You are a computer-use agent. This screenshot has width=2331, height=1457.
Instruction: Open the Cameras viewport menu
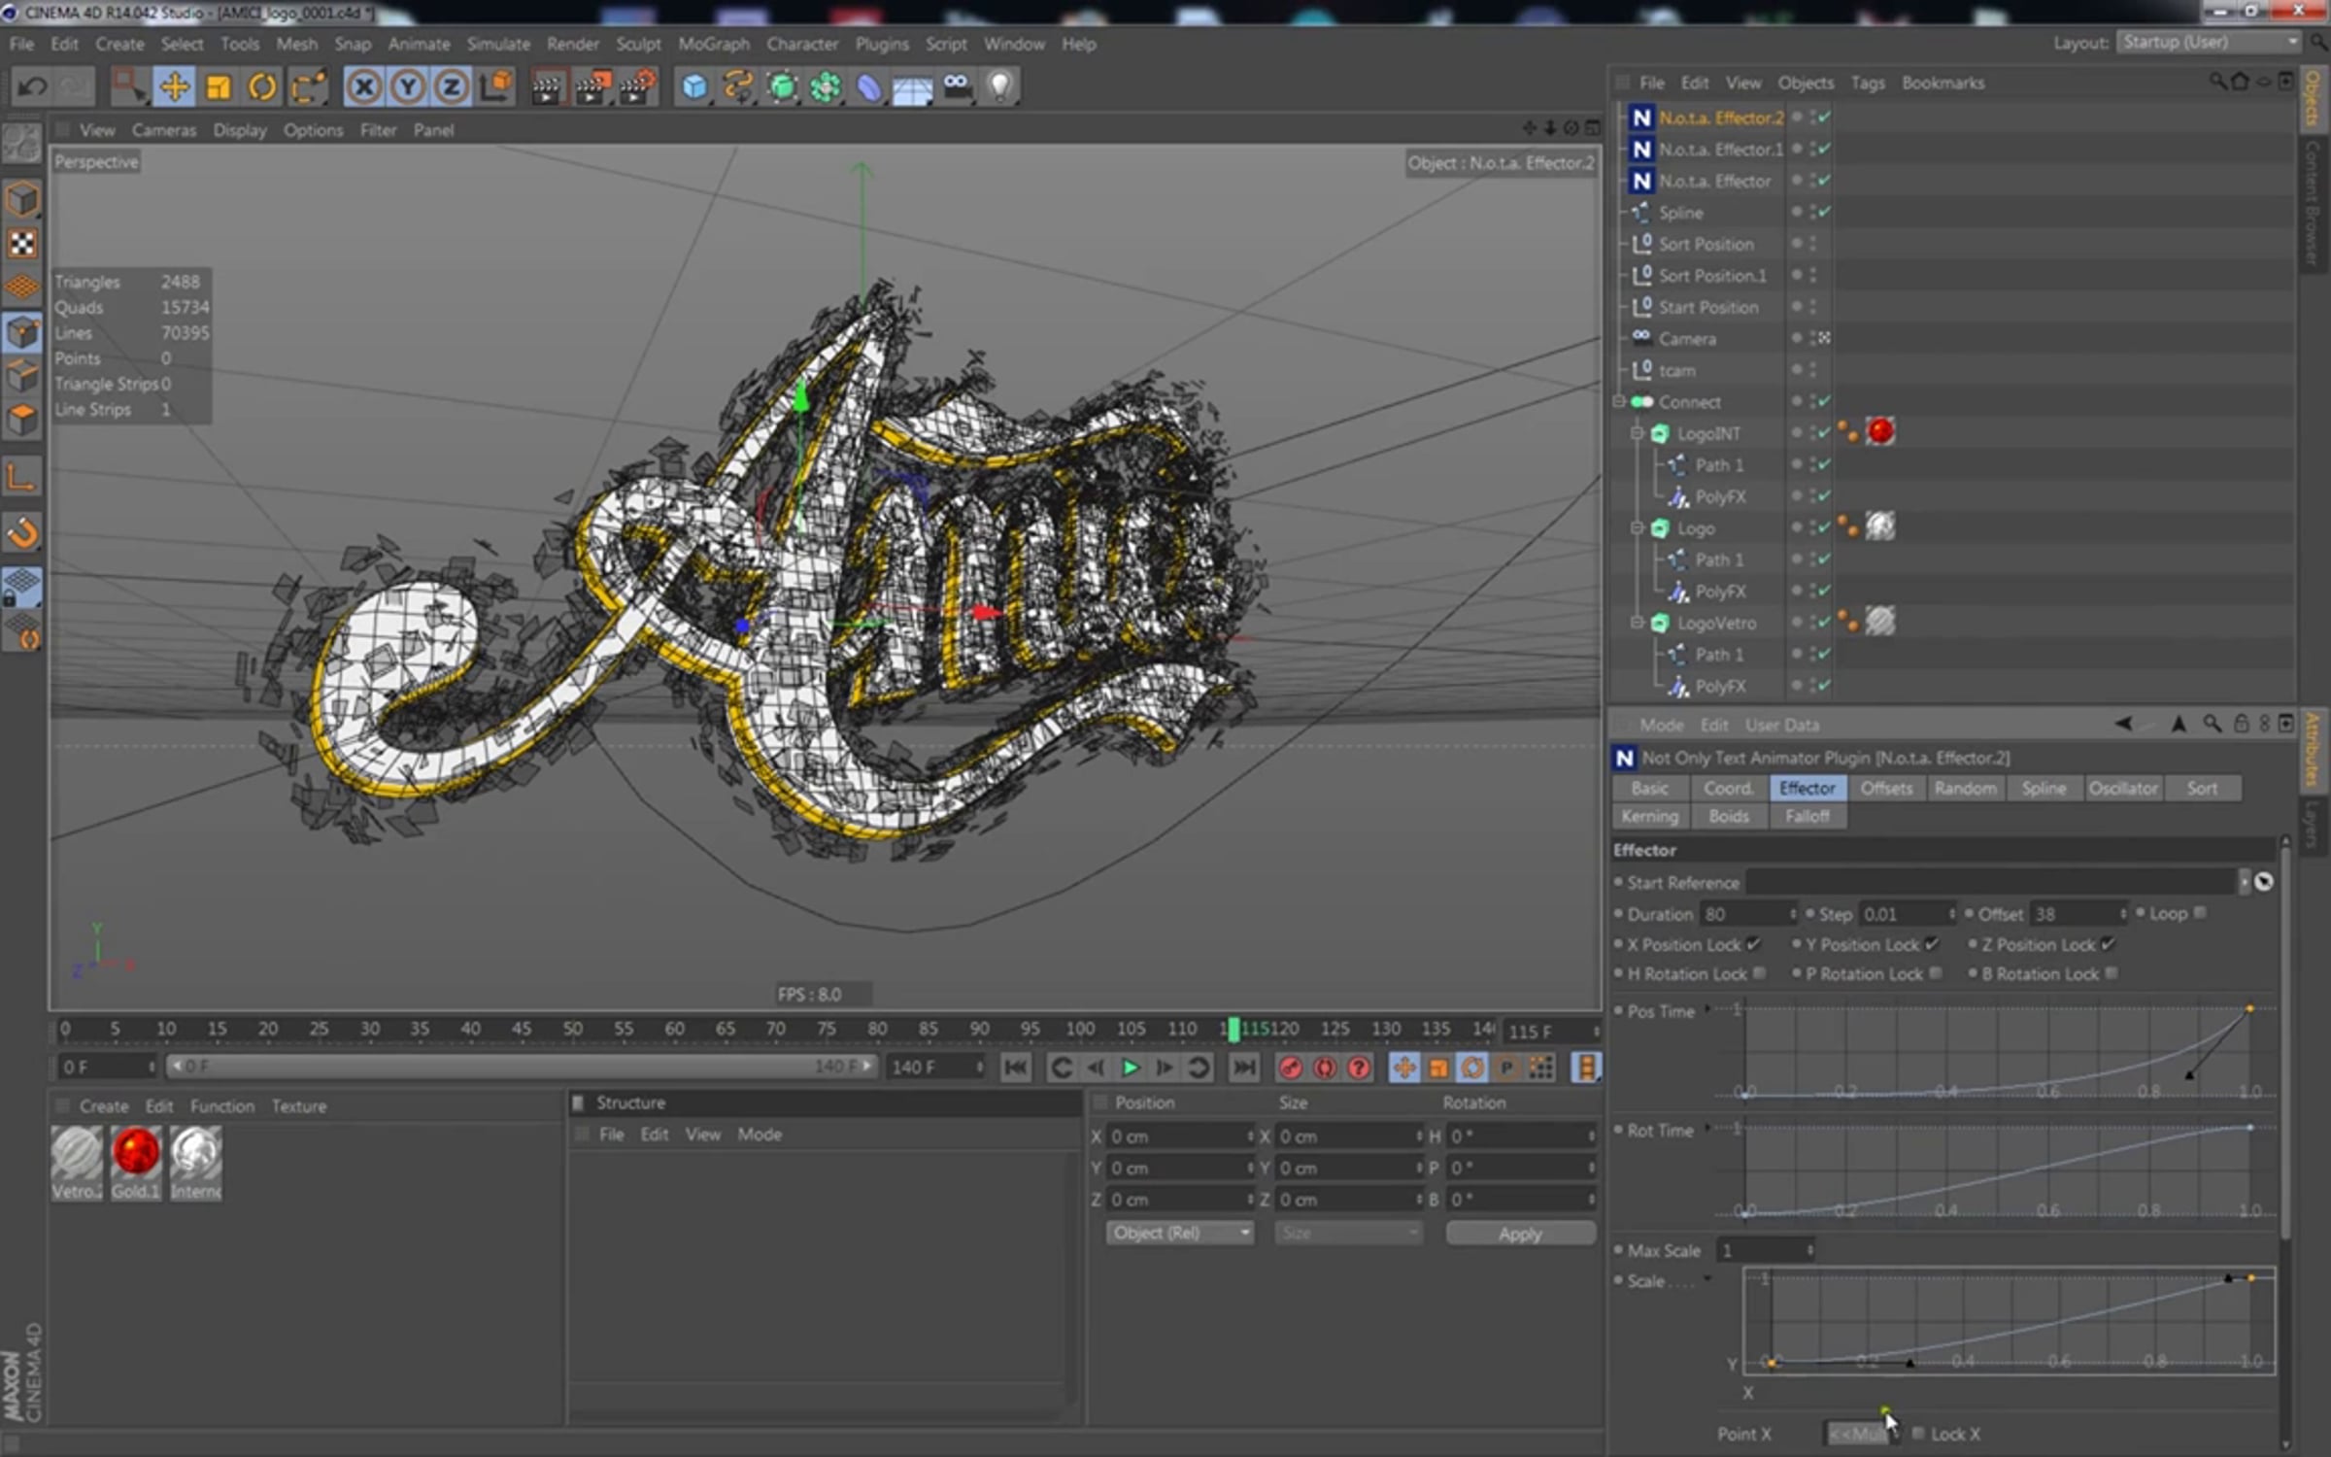tap(164, 129)
